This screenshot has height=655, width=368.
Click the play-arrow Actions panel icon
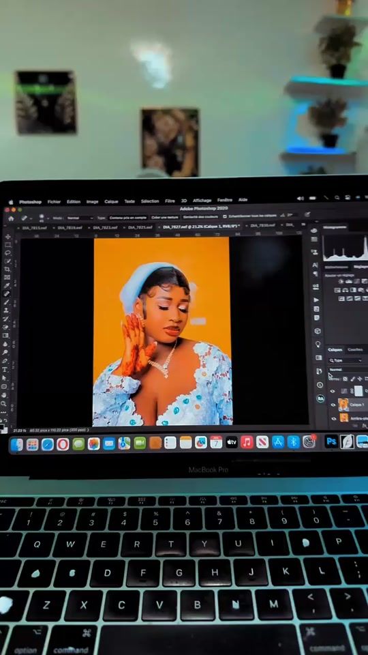[x=316, y=300]
